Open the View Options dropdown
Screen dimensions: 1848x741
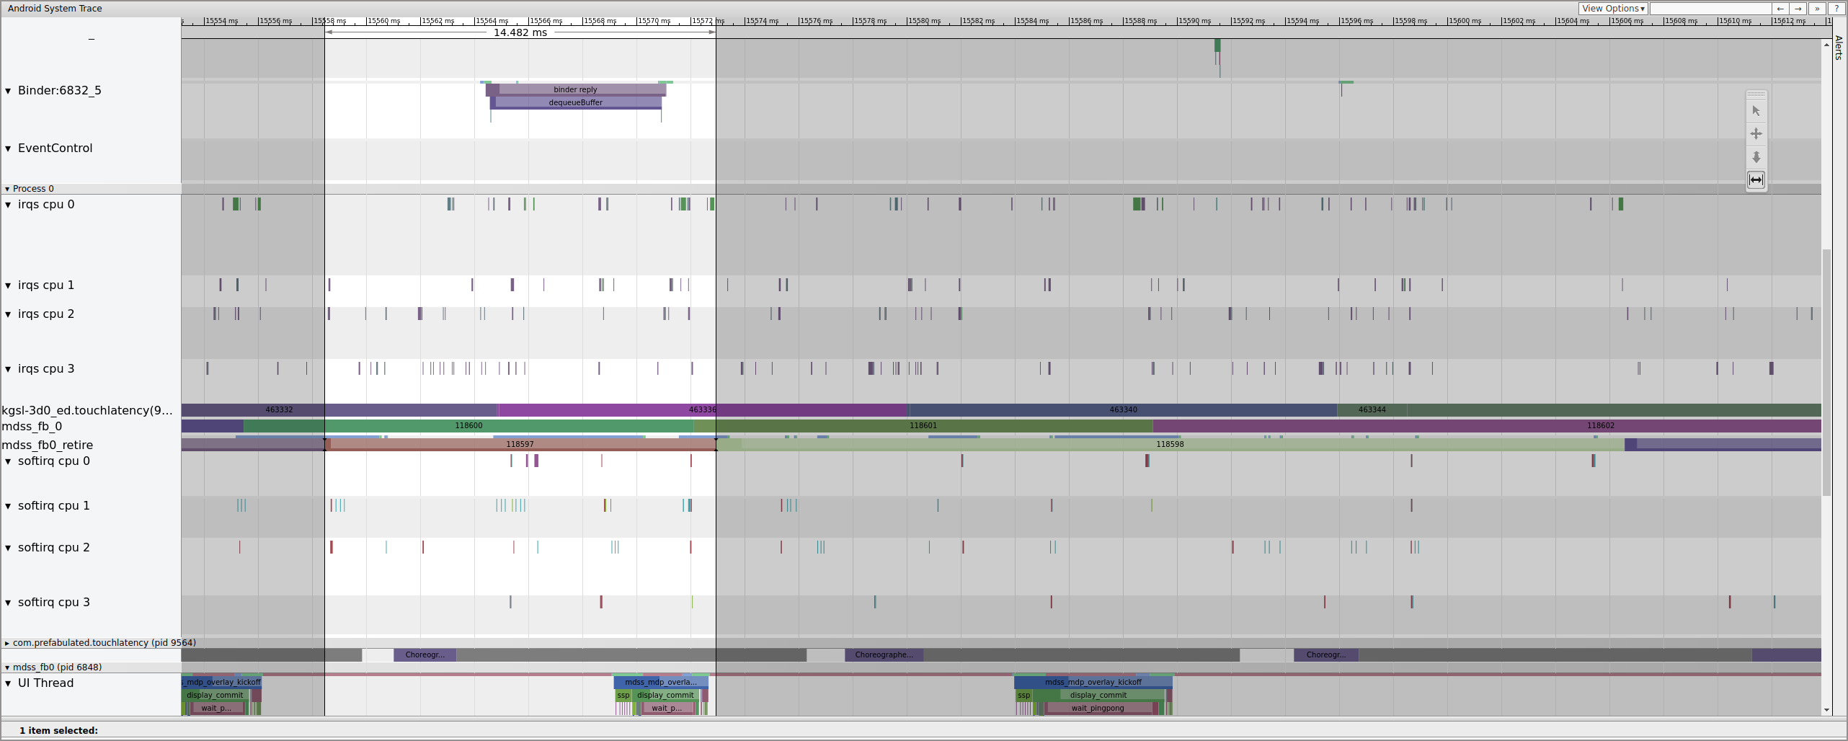point(1612,9)
